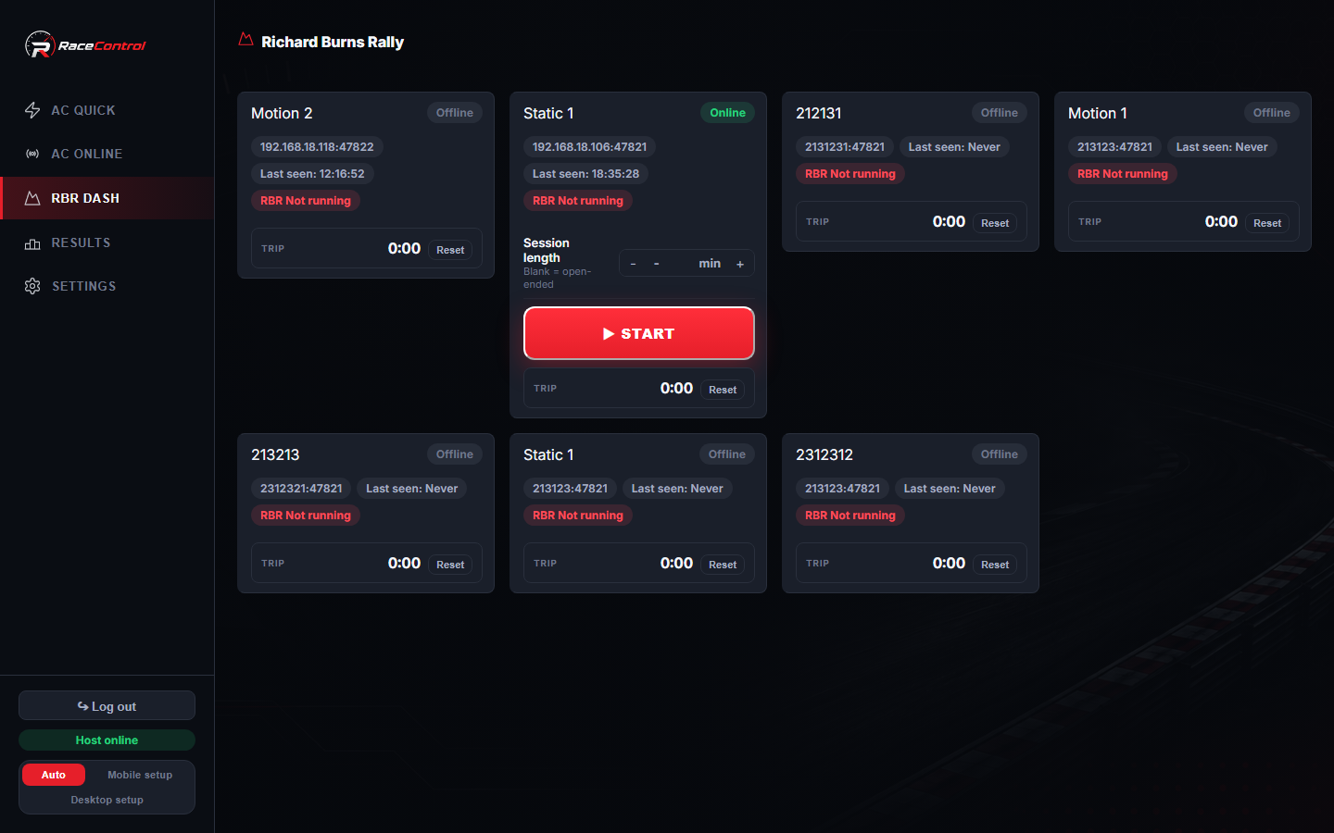Viewport: 1334px width, 833px height.
Task: Open AC Online via broadcast icon
Action: [x=32, y=154]
